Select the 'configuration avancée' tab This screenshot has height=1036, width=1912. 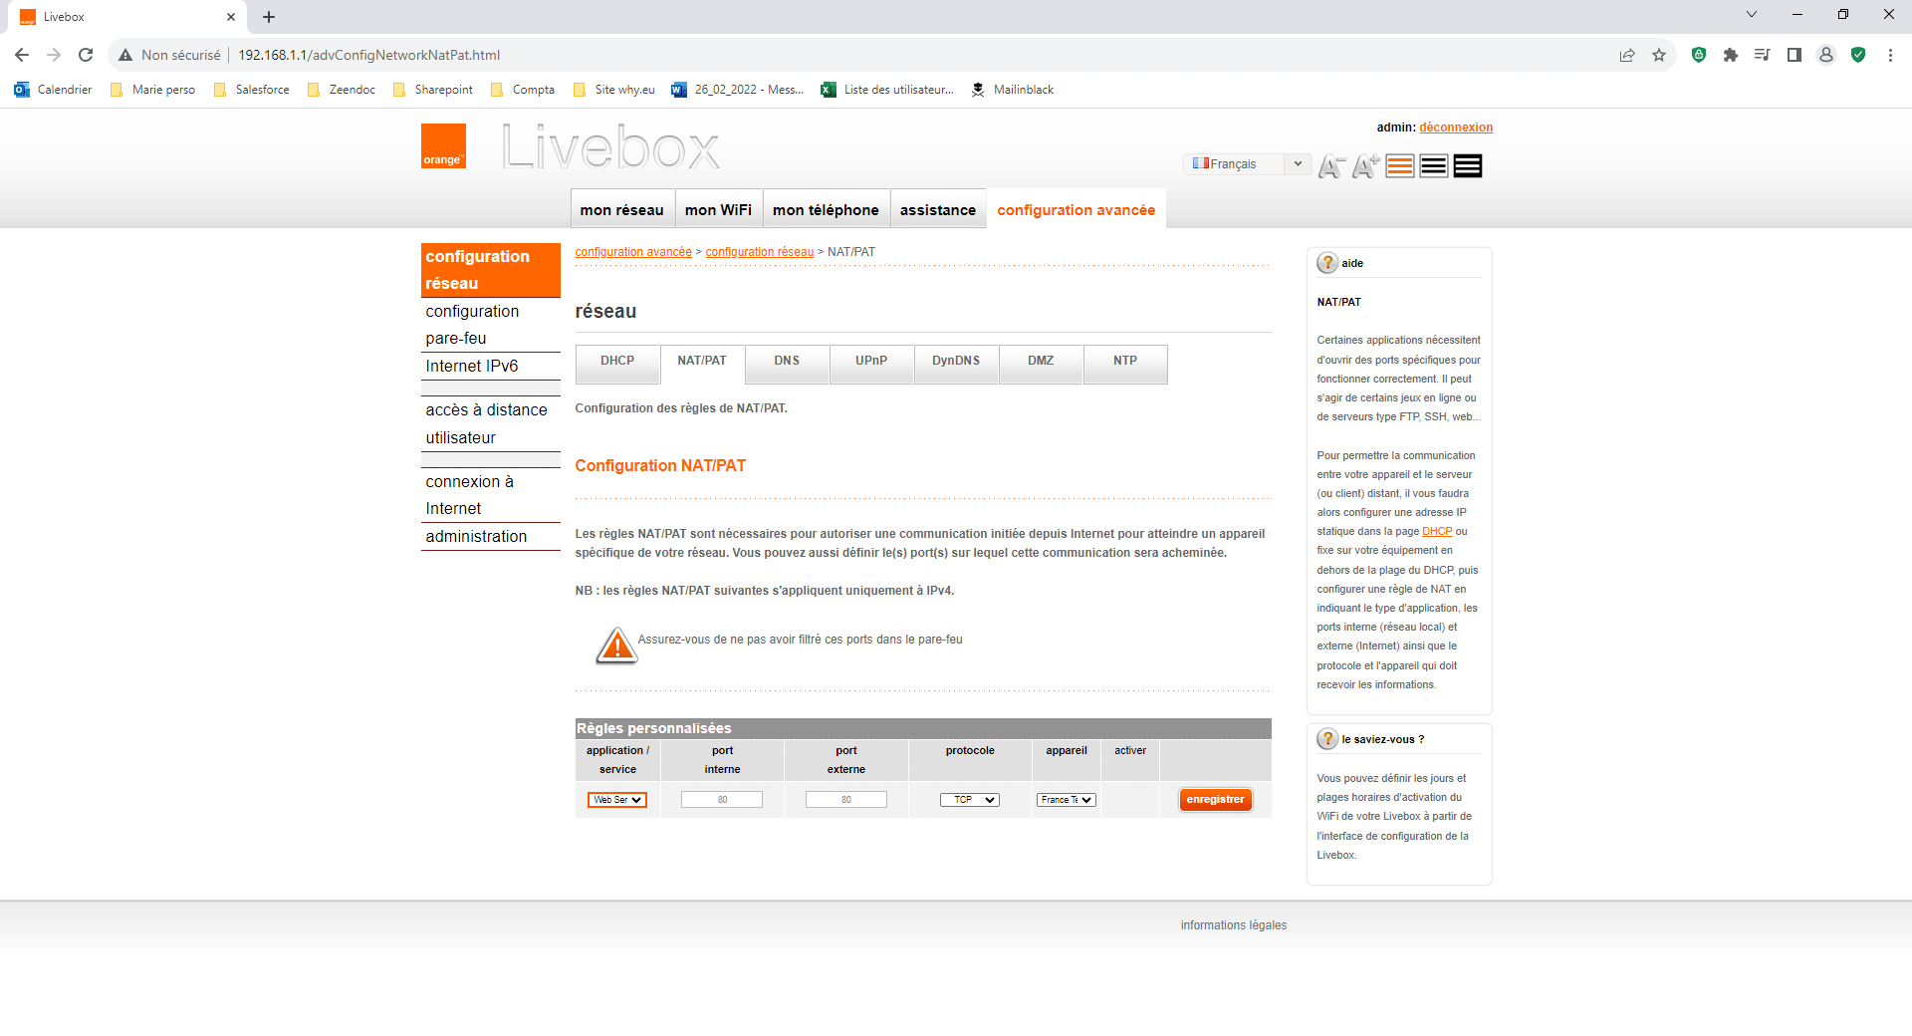(1076, 209)
